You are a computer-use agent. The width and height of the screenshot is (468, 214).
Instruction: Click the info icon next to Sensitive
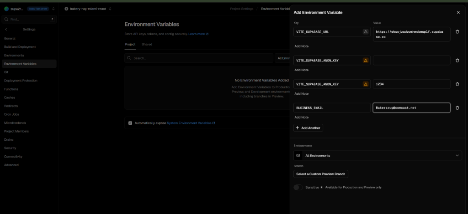point(321,187)
